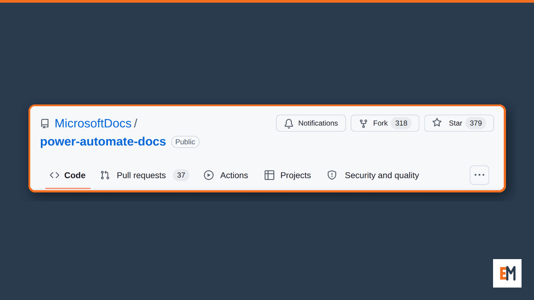
Task: Open the Actions tab
Action: (x=226, y=175)
